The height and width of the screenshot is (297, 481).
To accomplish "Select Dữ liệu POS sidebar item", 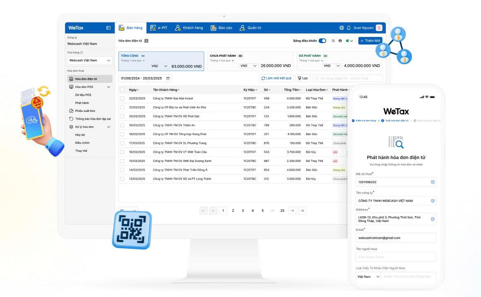I will coord(83,95).
